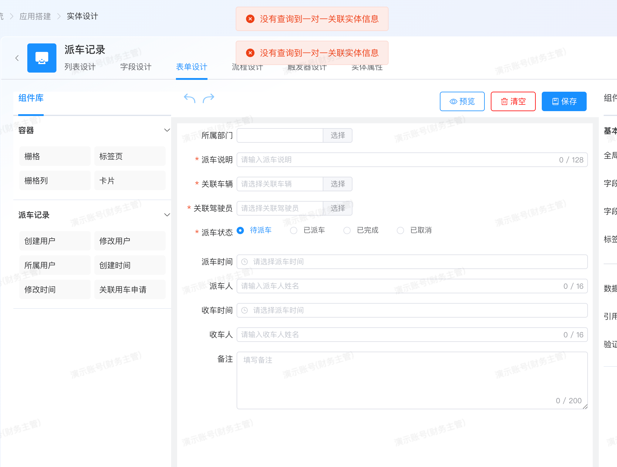Click the redo arrow icon
The height and width of the screenshot is (467, 617).
[x=208, y=98]
